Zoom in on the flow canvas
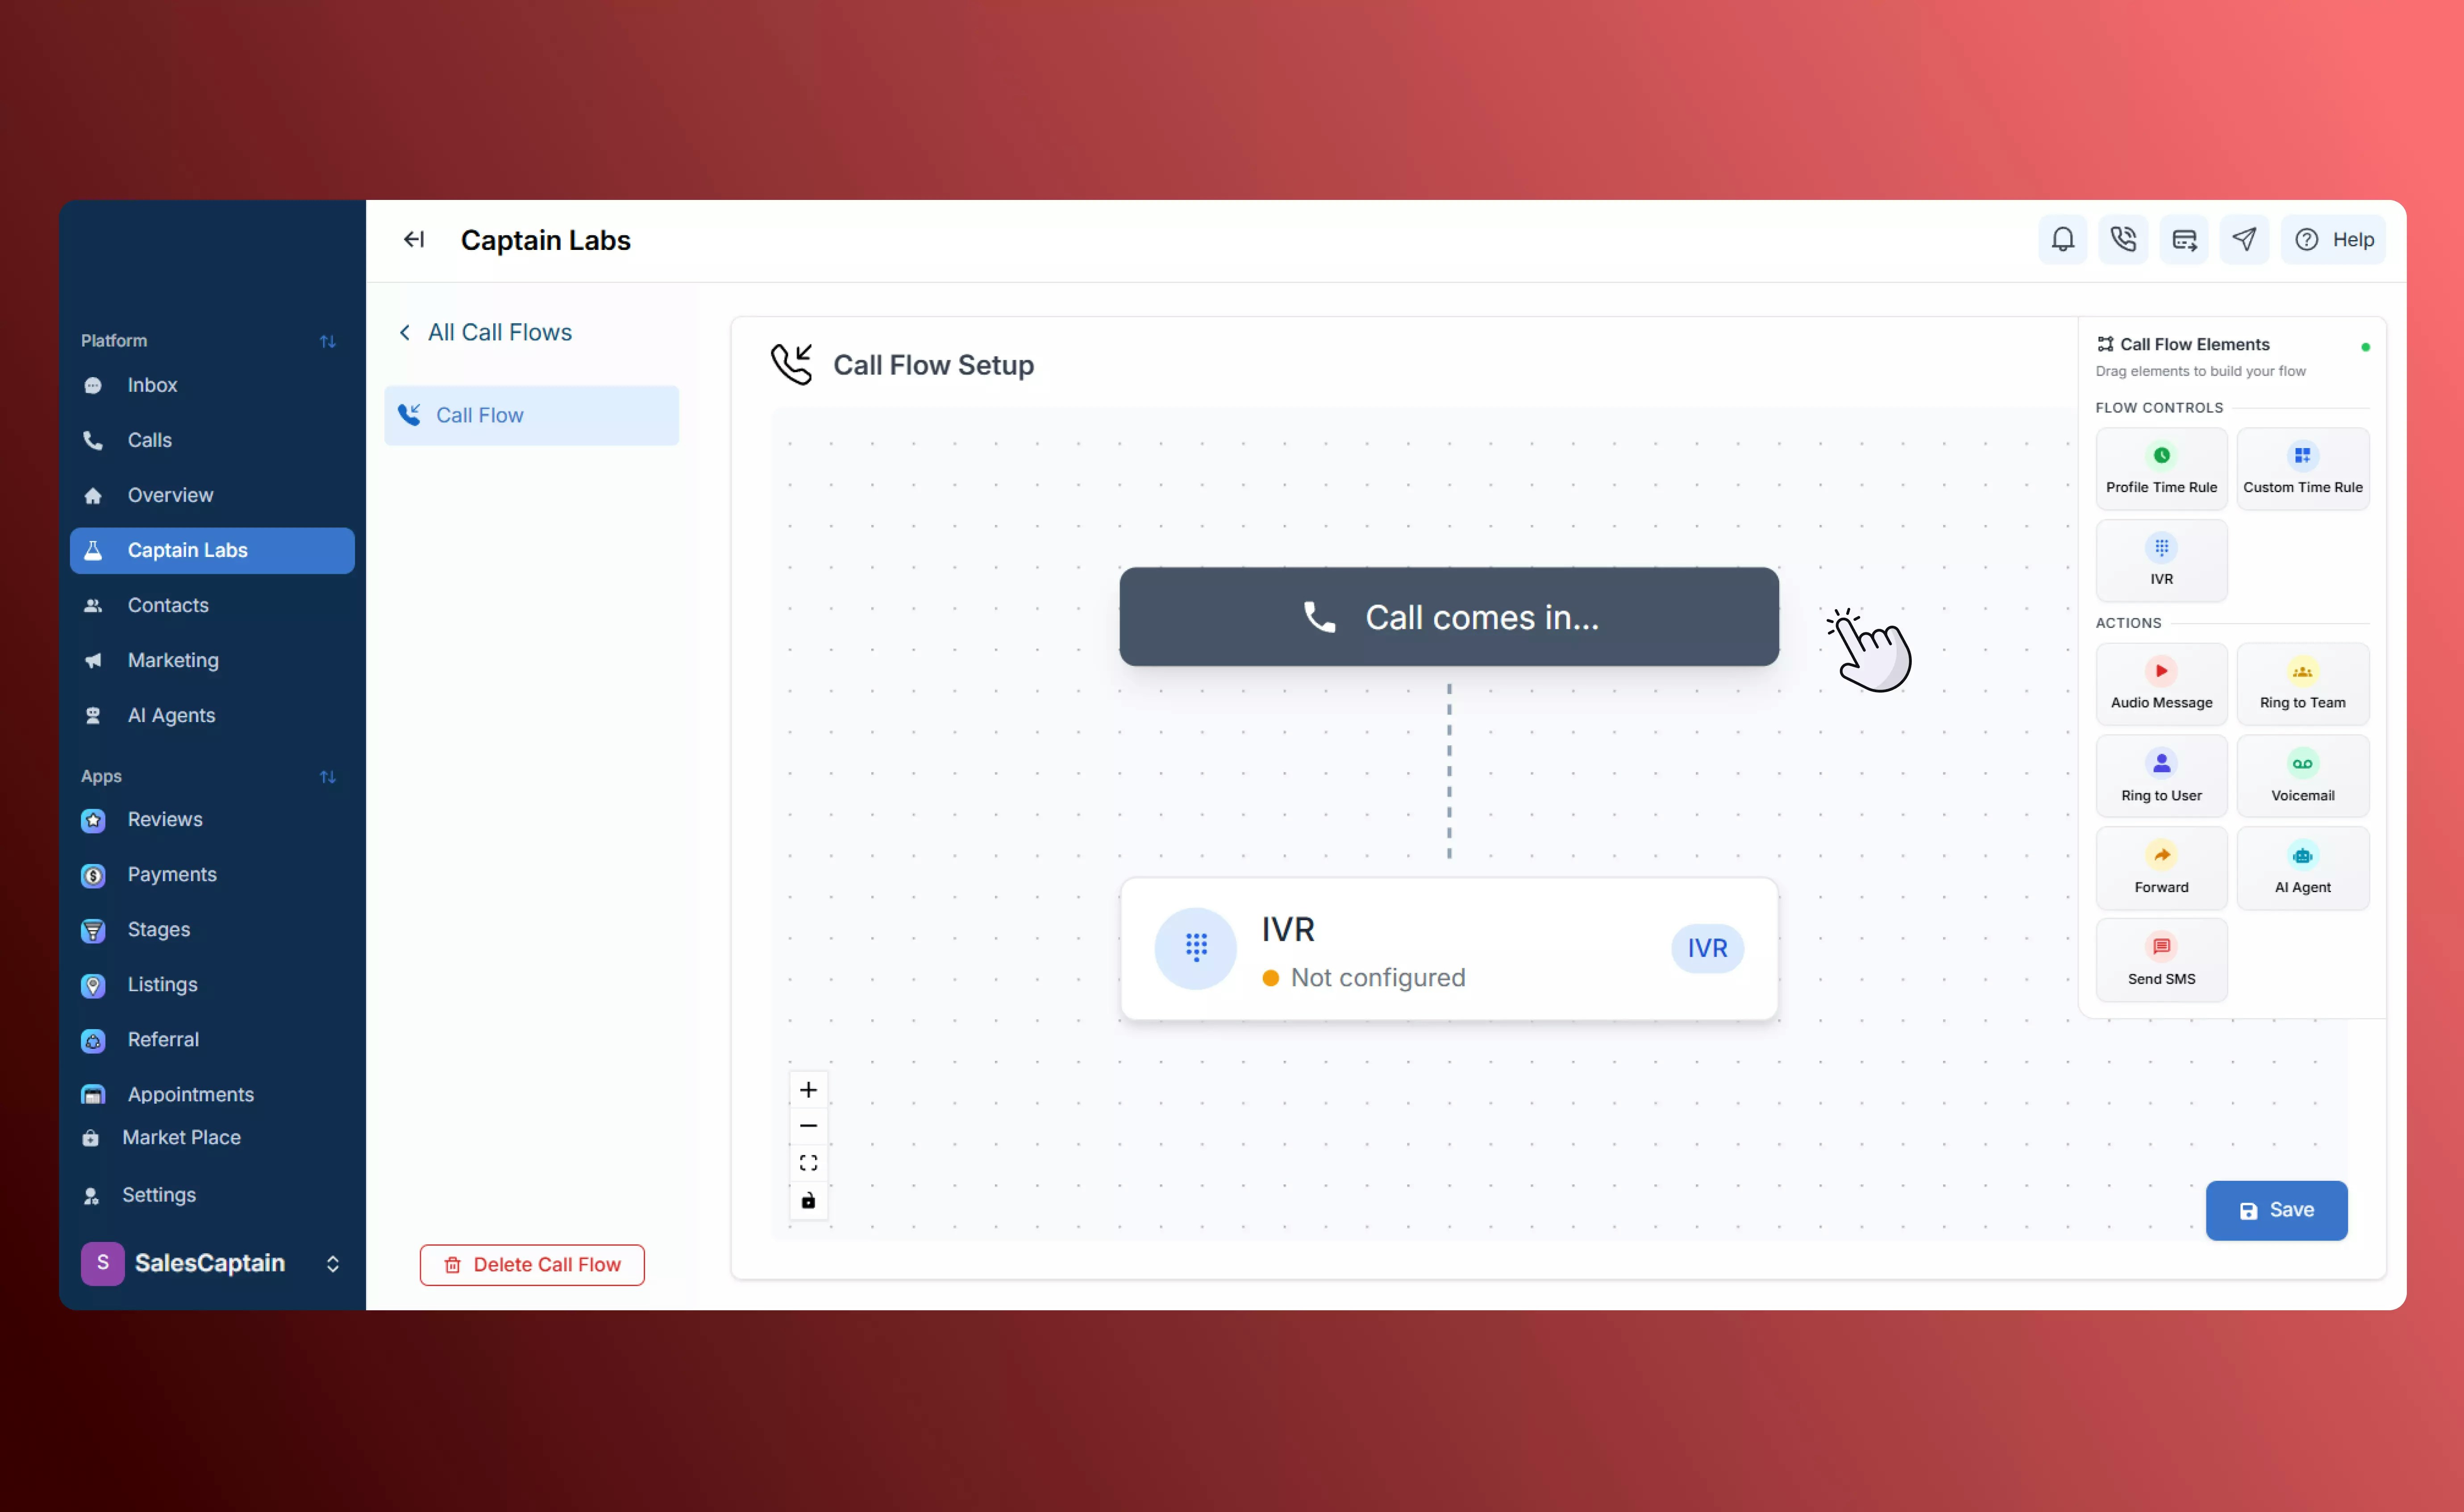This screenshot has height=1512, width=2464. pyautogui.click(x=808, y=1090)
